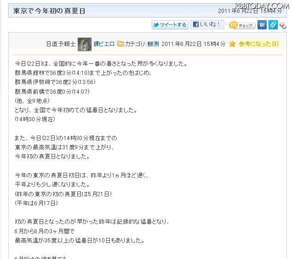Viewport: 292px width, 259px height.
Task: Click the header timestamp 2011年6月22日 15時4分
Action: (x=250, y=11)
